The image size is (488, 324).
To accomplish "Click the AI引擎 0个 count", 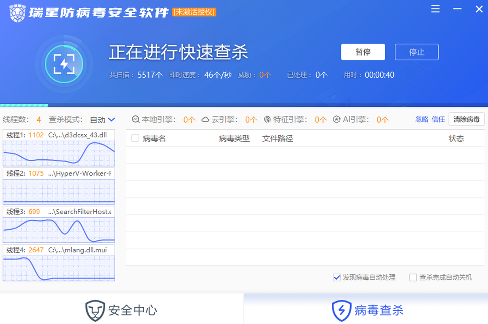I will tap(383, 120).
